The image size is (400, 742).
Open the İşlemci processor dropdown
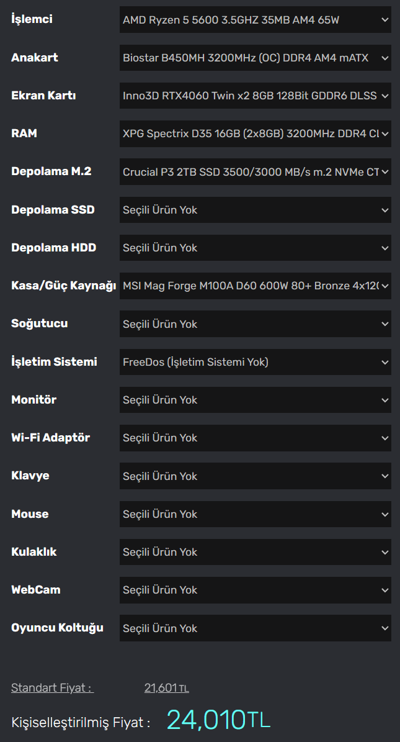pyautogui.click(x=256, y=20)
